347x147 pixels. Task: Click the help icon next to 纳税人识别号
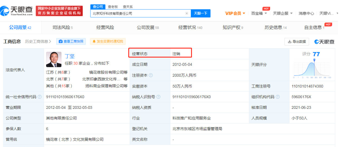click(x=158, y=97)
